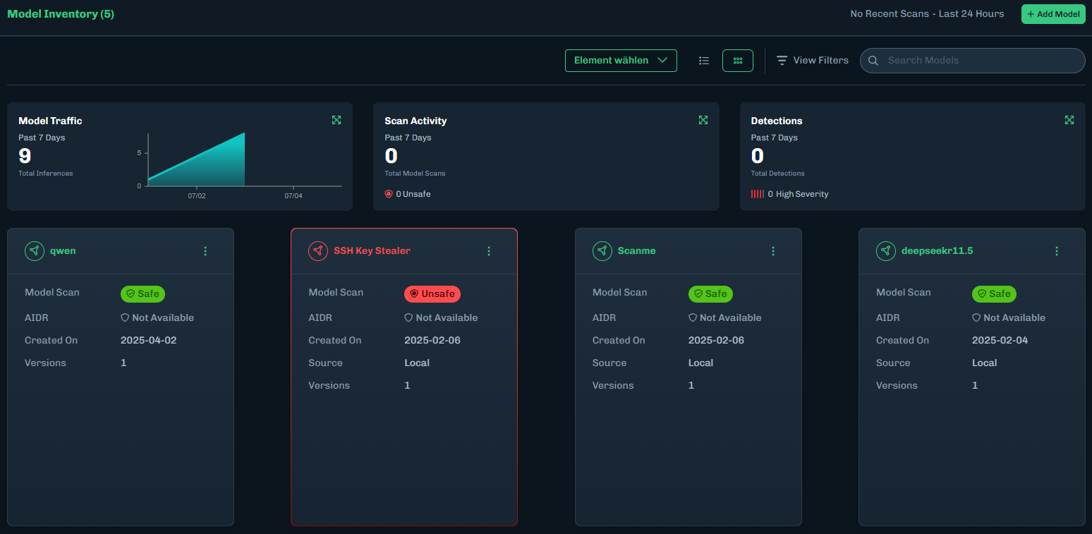Viewport: 1092px width, 534px height.
Task: Click the SSH Key Stealer red icon
Action: [x=318, y=251]
